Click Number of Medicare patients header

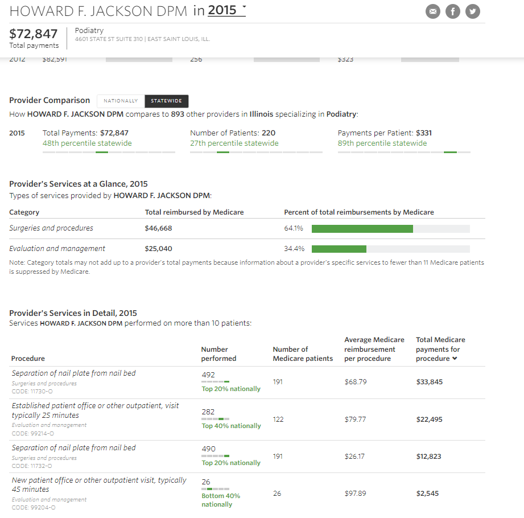click(303, 354)
